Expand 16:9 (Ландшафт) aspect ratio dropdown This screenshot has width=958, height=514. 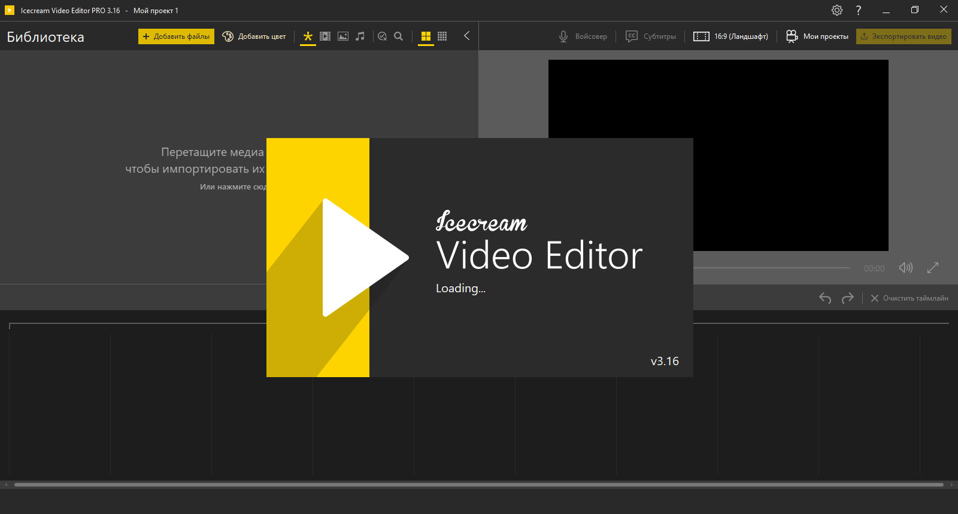coord(730,36)
